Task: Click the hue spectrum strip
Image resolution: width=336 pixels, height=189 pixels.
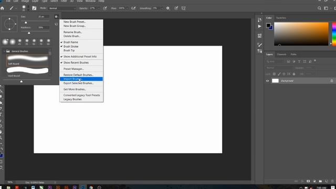Action: [x=334, y=34]
